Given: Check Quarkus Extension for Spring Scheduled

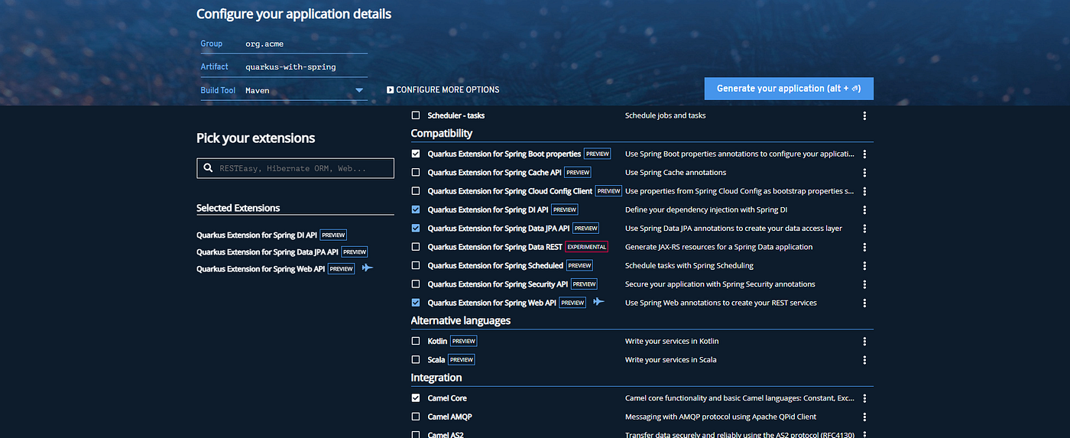Looking at the screenshot, I should pyautogui.click(x=416, y=266).
